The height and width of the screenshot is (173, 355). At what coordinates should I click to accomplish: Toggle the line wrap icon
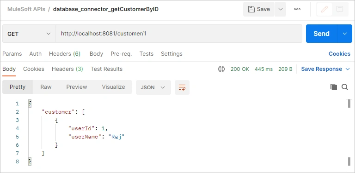pos(182,87)
